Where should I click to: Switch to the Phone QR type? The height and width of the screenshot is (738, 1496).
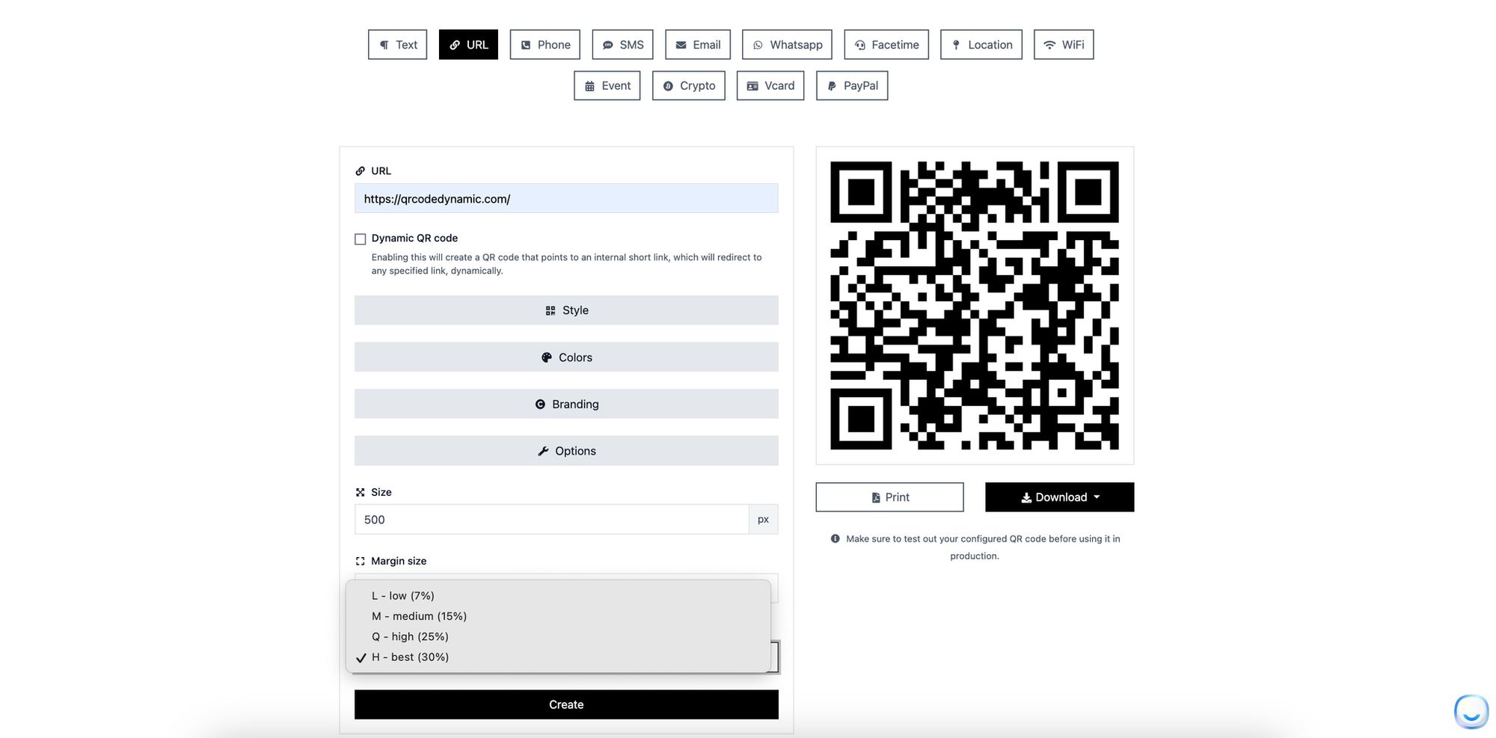coord(545,45)
